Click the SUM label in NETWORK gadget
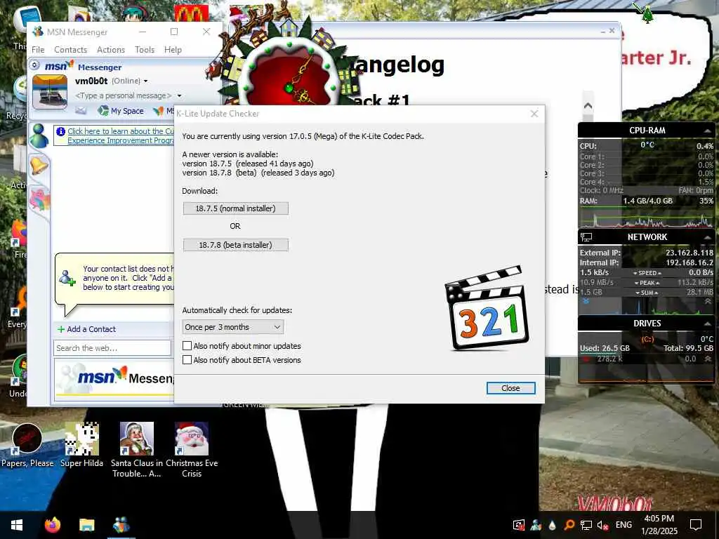The width and height of the screenshot is (719, 539). pyautogui.click(x=647, y=293)
